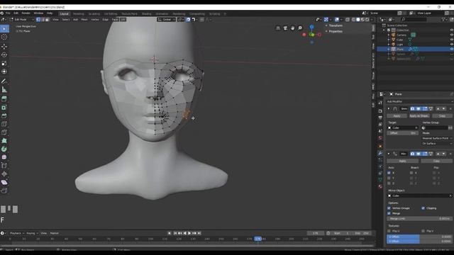Click the current frame timeline marker
Image resolution: width=454 pixels, height=255 pixels.
click(x=258, y=239)
